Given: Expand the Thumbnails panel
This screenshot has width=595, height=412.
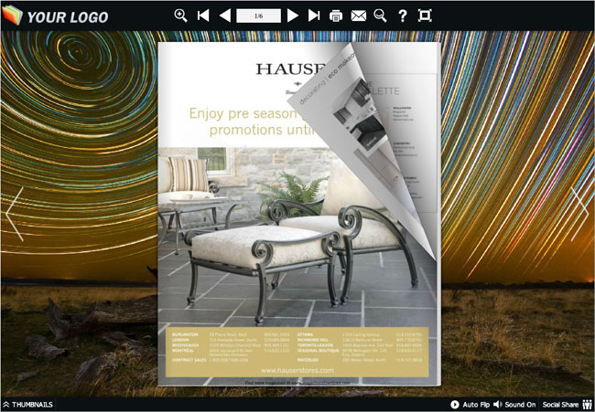Looking at the screenshot, I should click(27, 404).
